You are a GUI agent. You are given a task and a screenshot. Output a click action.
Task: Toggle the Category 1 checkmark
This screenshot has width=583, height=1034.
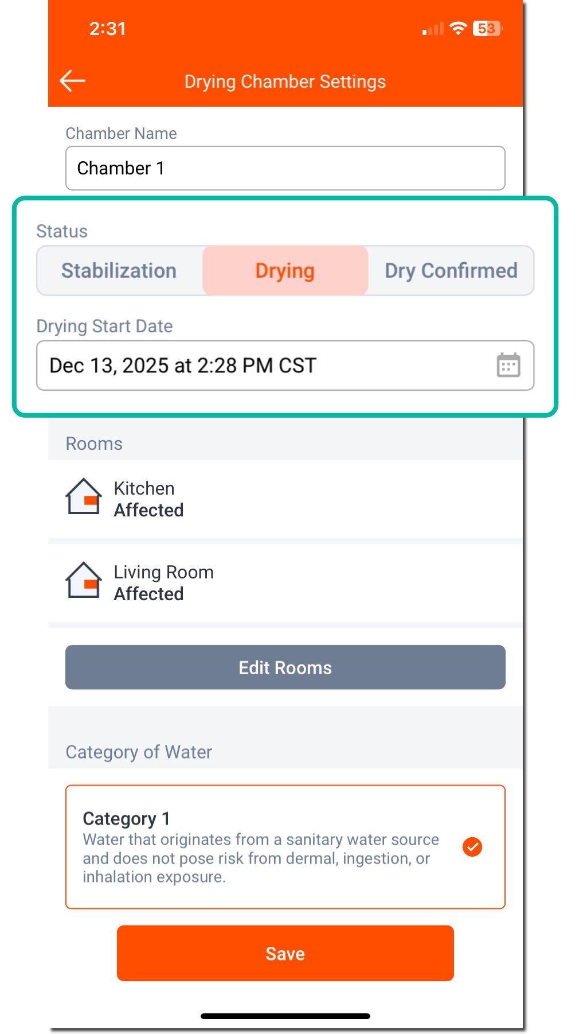coord(472,846)
